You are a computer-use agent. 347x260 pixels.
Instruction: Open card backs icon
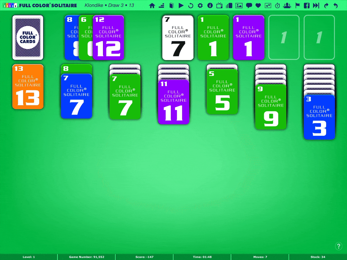(x=229, y=5)
